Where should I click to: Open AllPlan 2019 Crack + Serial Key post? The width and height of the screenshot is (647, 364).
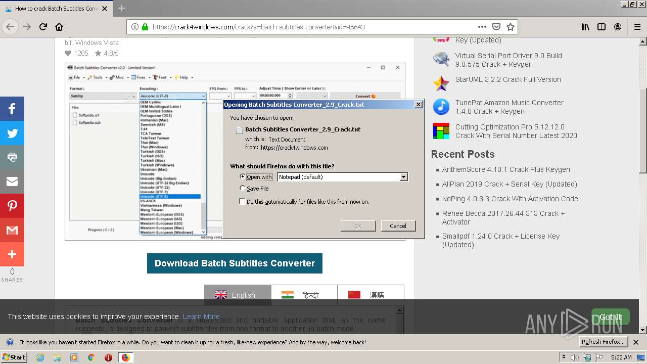coord(510,184)
